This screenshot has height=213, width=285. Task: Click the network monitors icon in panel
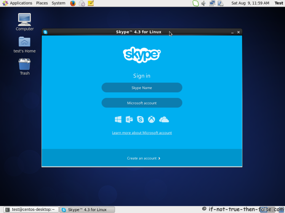click(x=212, y=3)
